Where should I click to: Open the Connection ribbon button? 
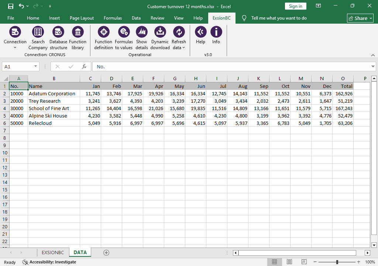pyautogui.click(x=15, y=38)
